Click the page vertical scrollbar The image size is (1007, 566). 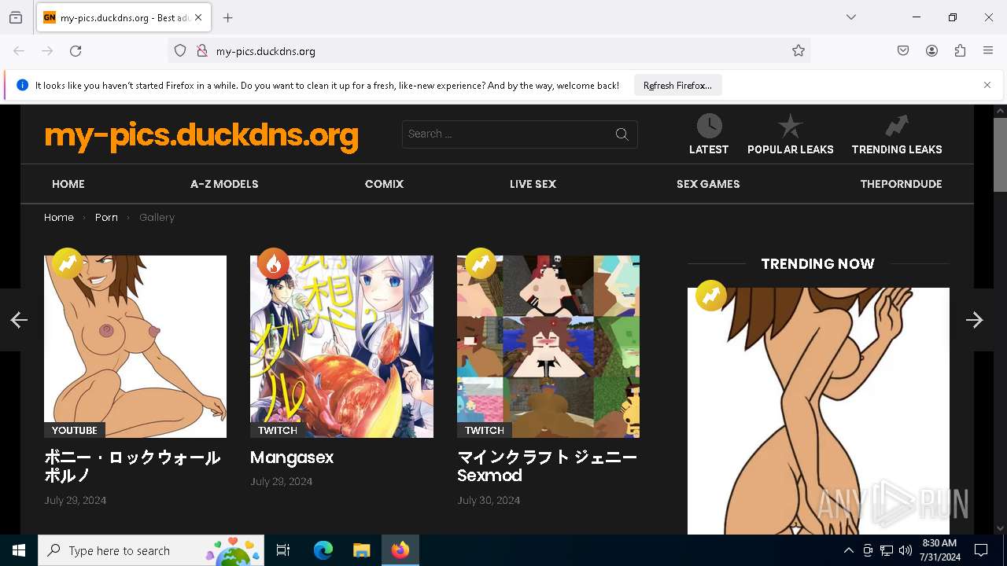point(1000,155)
